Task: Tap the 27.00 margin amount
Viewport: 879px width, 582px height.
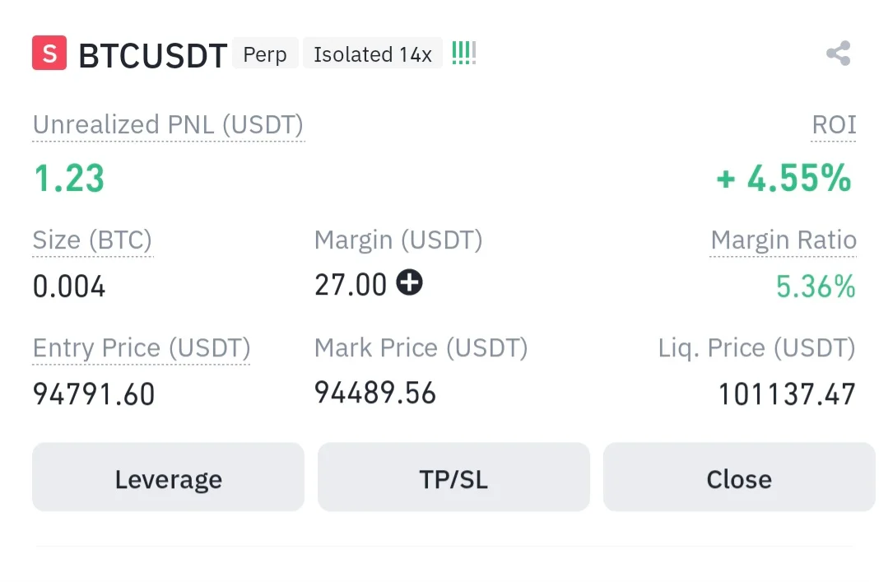Action: (351, 285)
